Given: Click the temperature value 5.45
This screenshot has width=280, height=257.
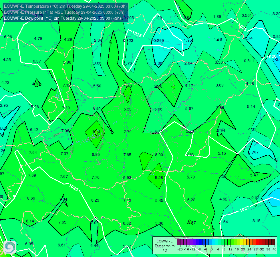Looking at the screenshot, I should point(159,200).
